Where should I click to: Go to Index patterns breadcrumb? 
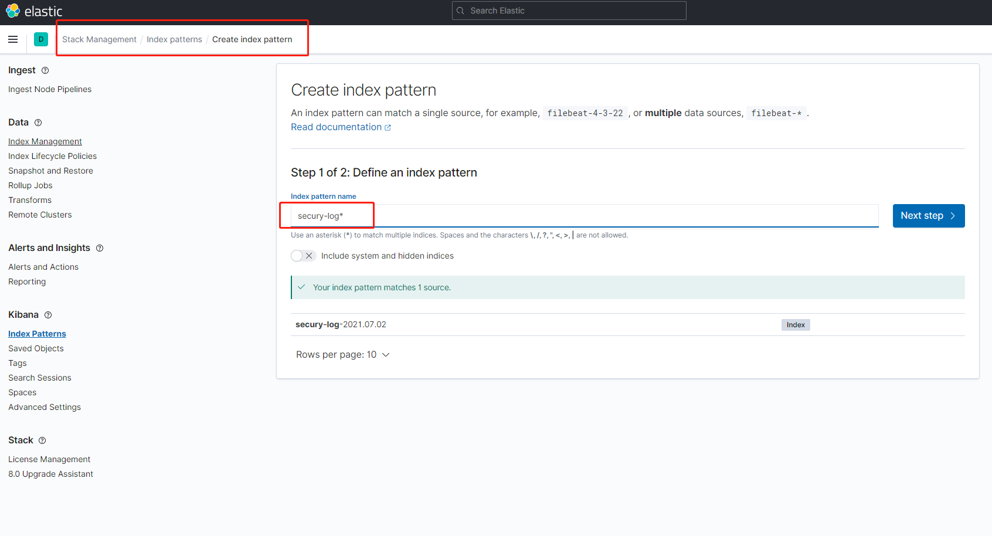[x=174, y=39]
